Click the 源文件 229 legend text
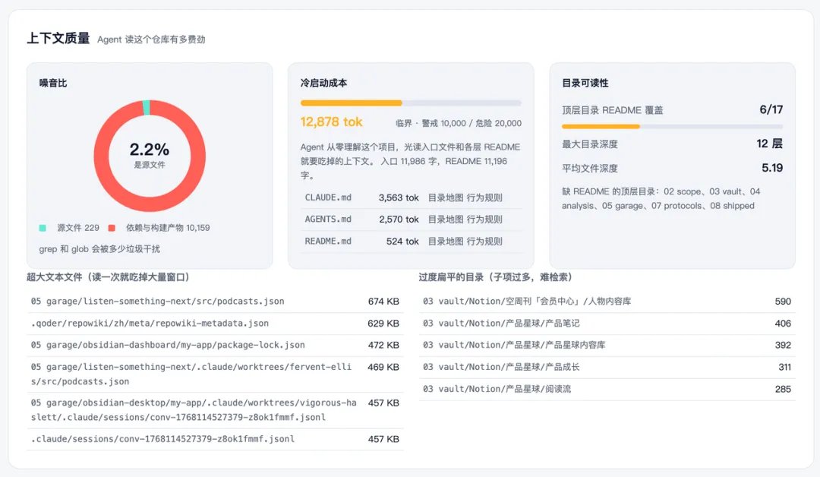 pyautogui.click(x=78, y=228)
